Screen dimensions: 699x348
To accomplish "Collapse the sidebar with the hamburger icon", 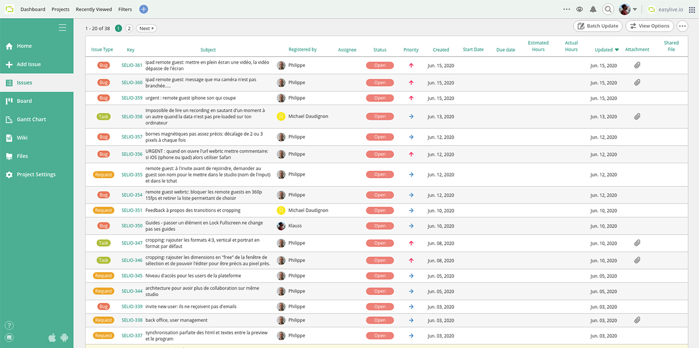I will tap(62, 27).
